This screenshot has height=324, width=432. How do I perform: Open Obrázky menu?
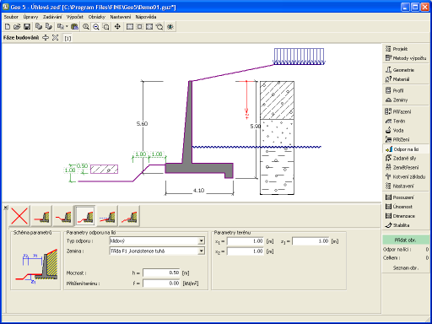(x=97, y=17)
